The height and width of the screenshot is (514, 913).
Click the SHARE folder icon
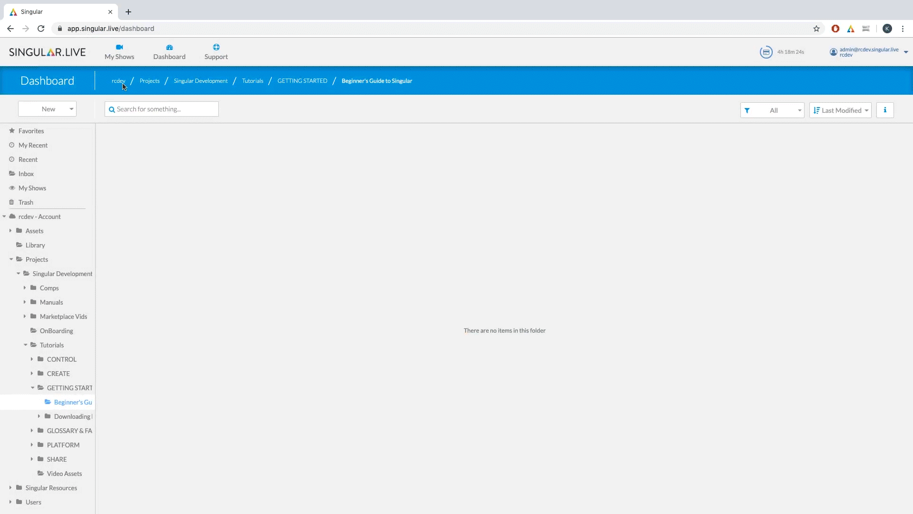point(40,459)
